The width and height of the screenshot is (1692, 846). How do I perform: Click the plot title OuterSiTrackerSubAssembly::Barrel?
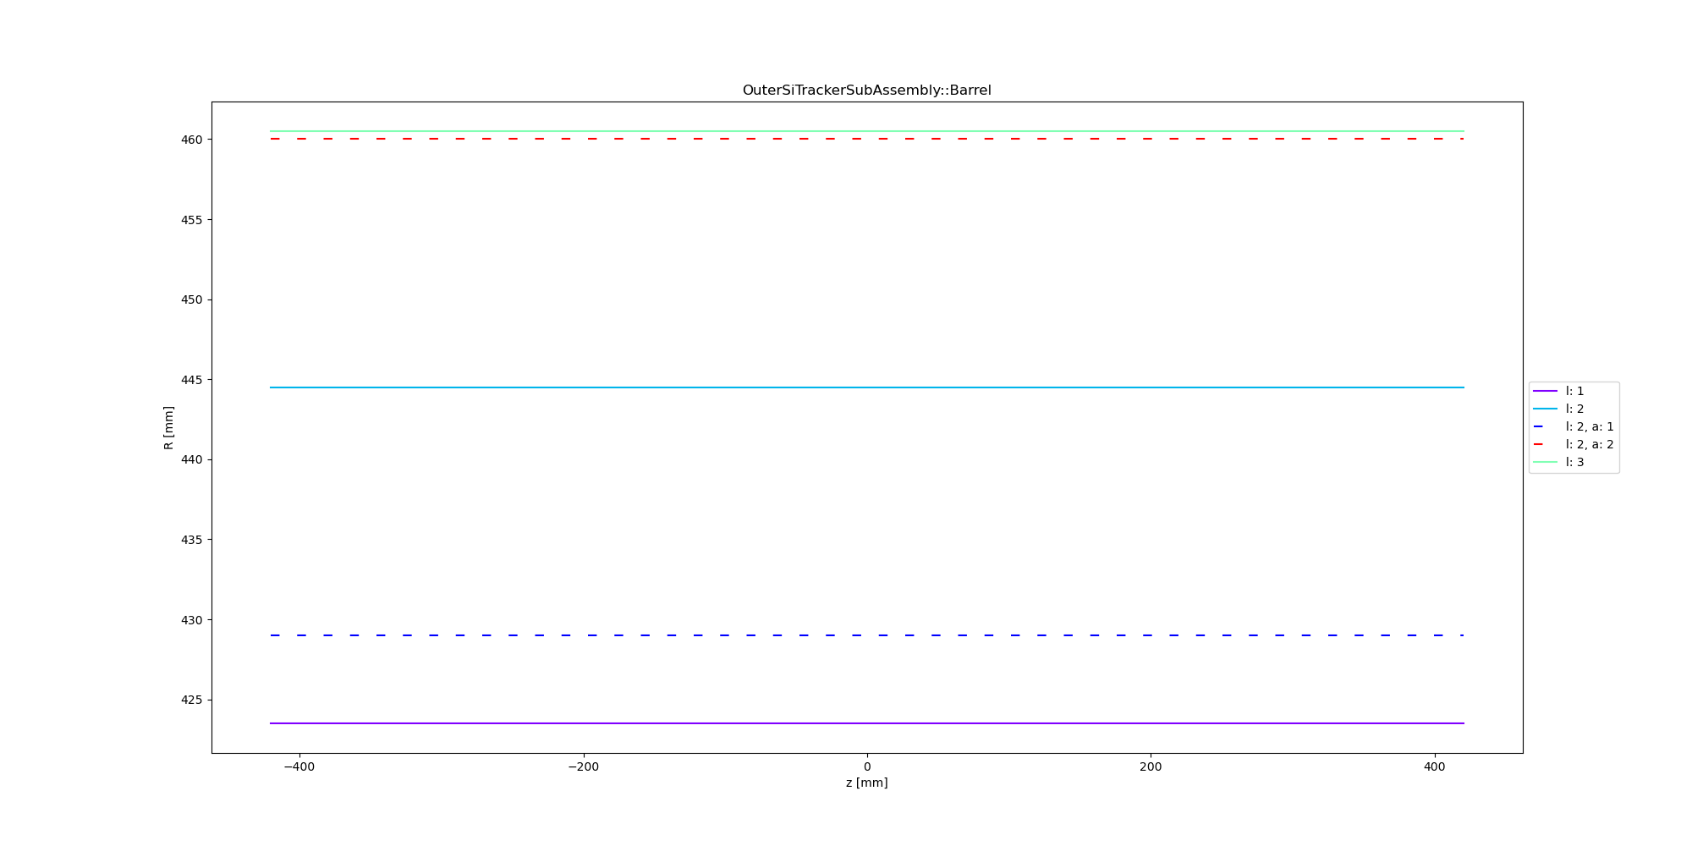[866, 91]
